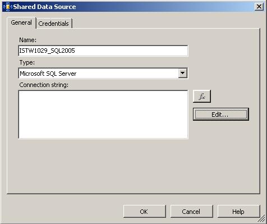
Task: Click inside the Connection string text area
Action: tap(103, 115)
